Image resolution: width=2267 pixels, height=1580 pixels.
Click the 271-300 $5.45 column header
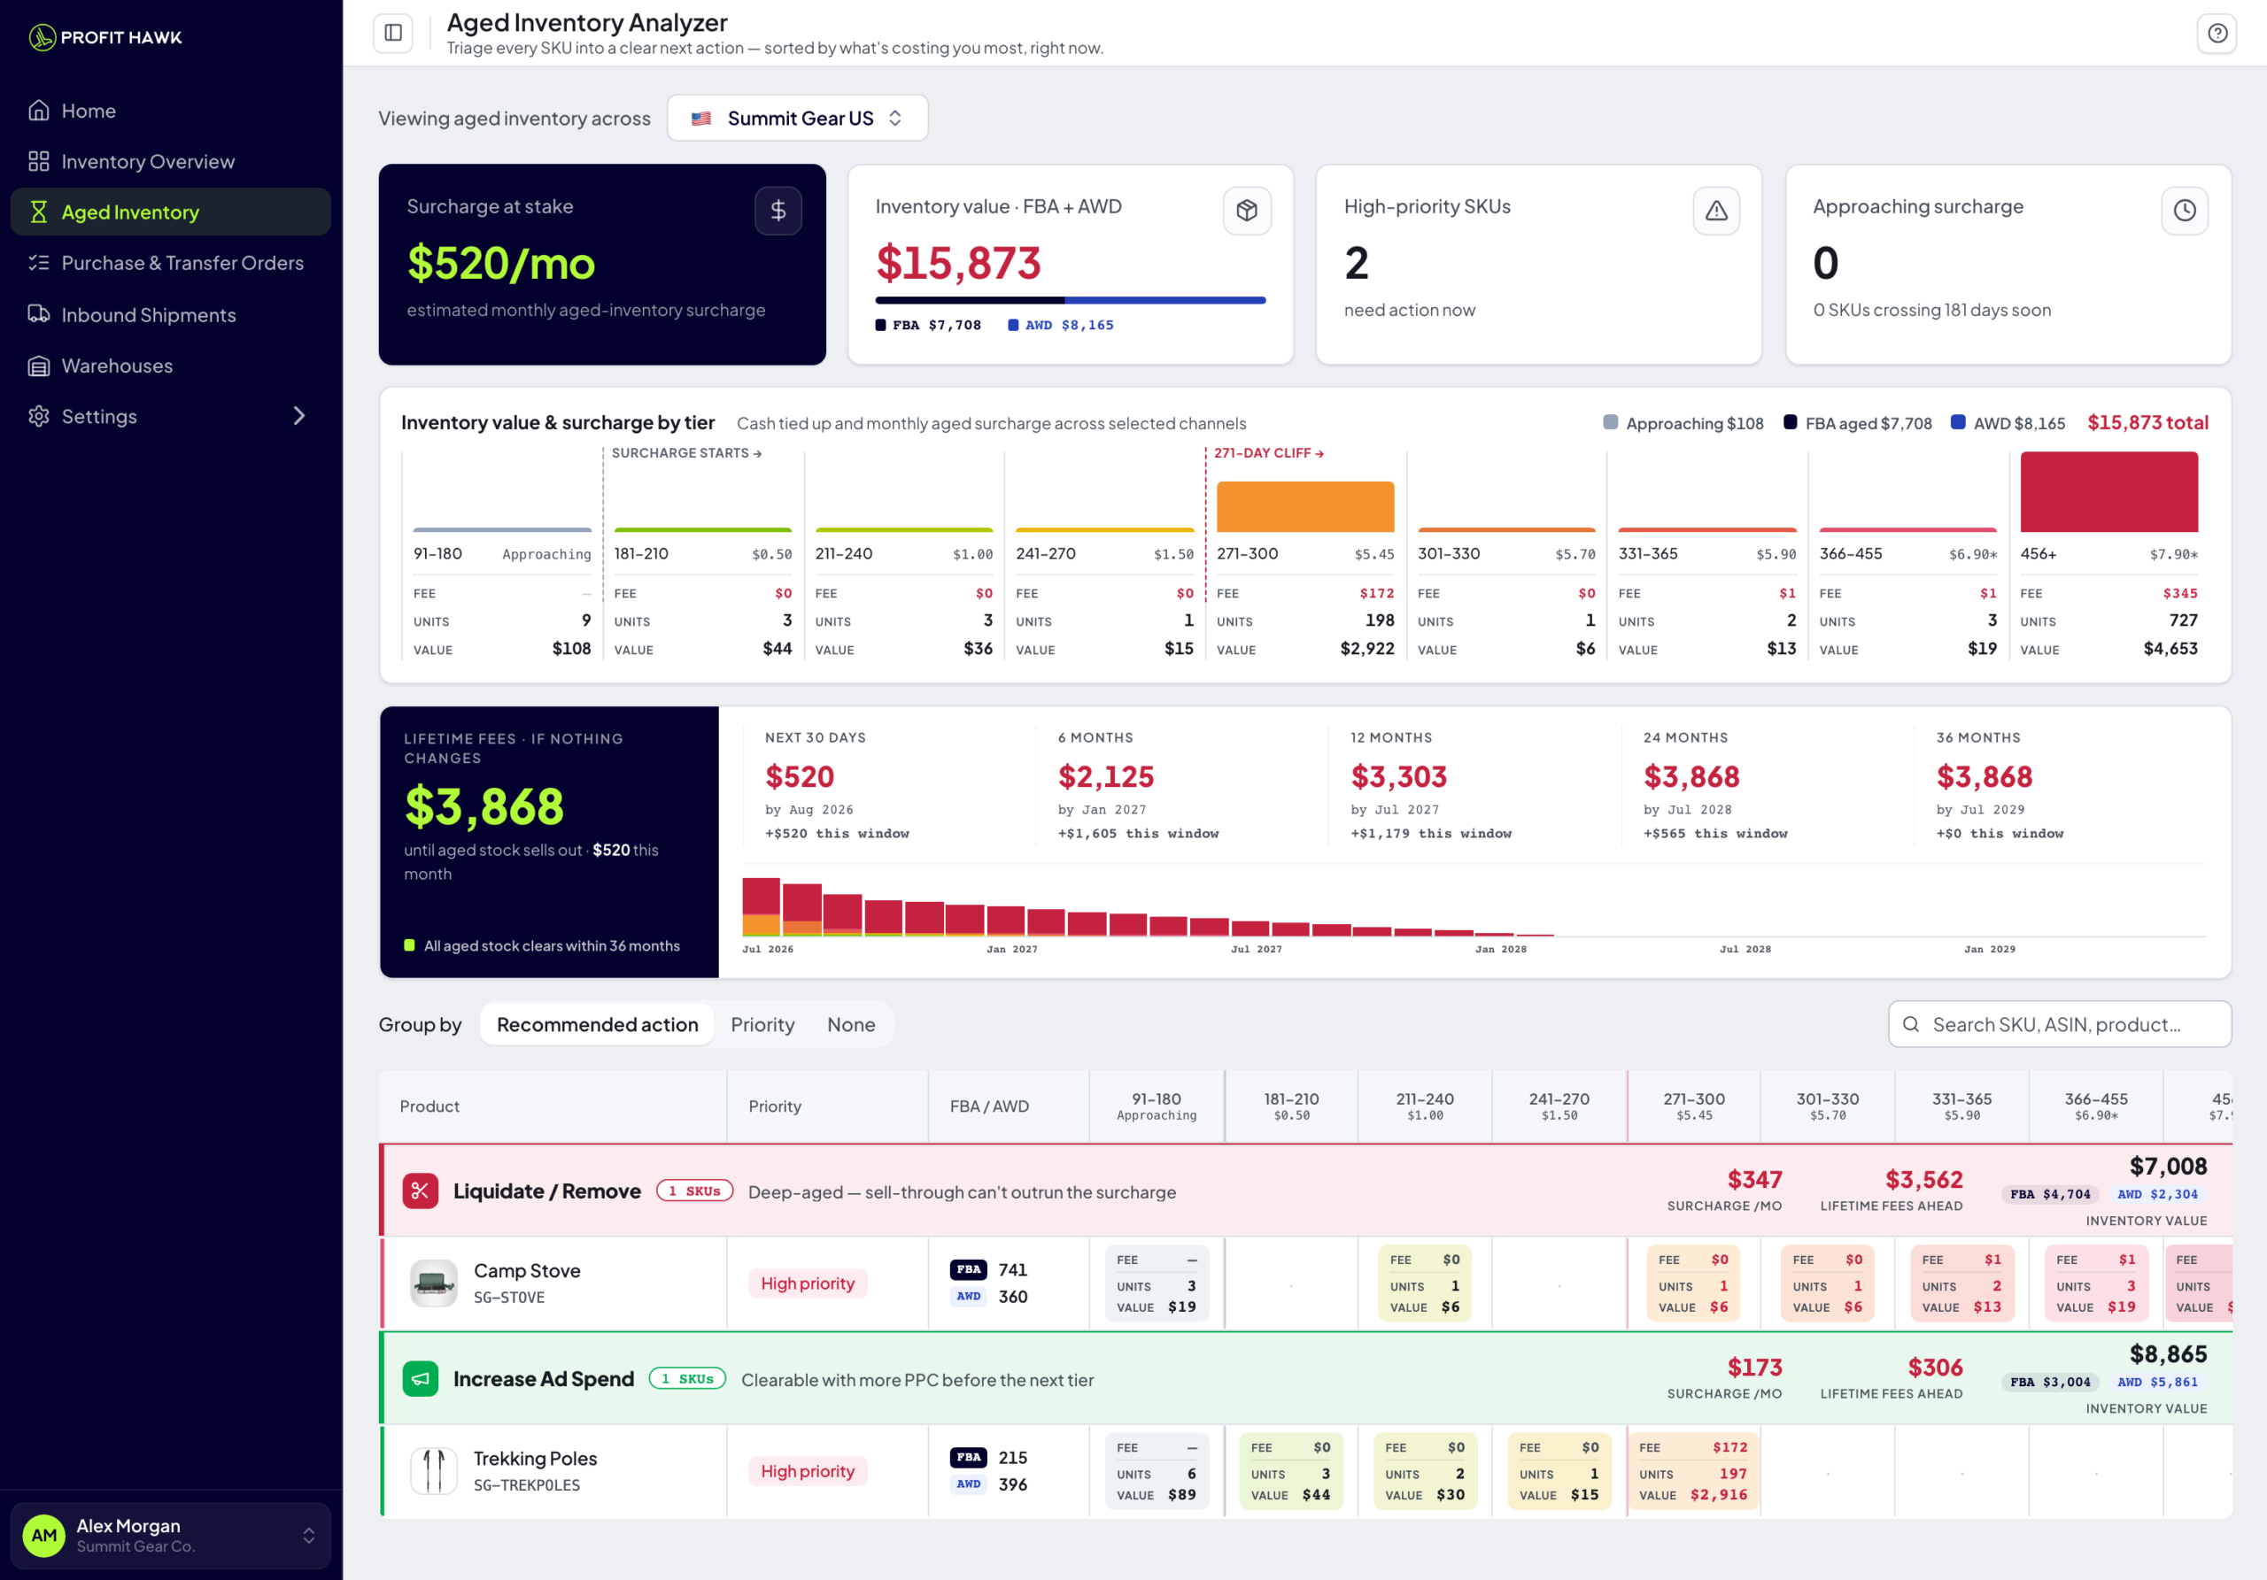(x=1694, y=1106)
